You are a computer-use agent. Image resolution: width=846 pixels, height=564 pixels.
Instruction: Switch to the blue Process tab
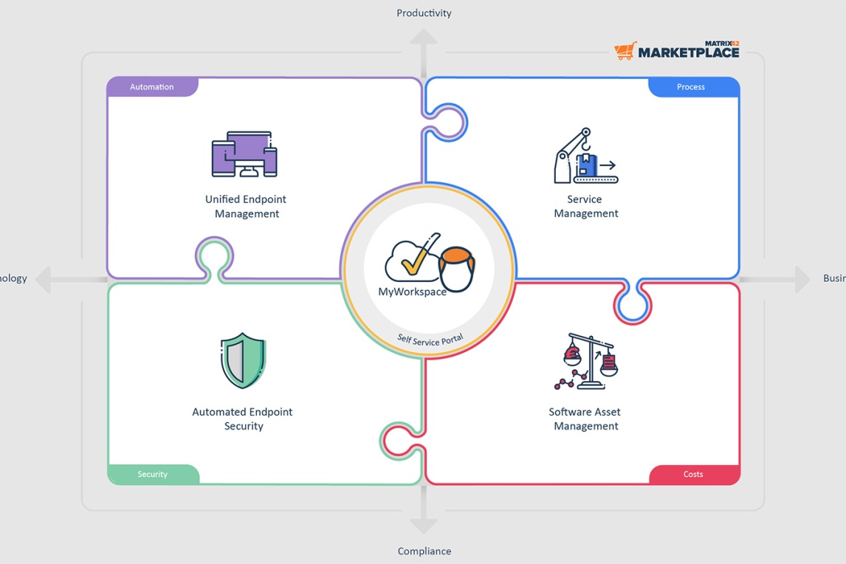[691, 87]
